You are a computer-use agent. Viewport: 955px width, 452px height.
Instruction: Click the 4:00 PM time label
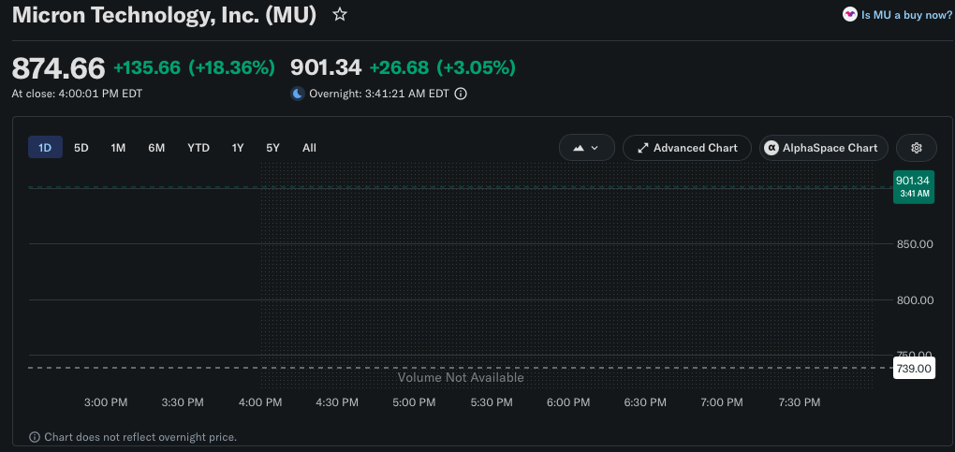[x=260, y=402]
